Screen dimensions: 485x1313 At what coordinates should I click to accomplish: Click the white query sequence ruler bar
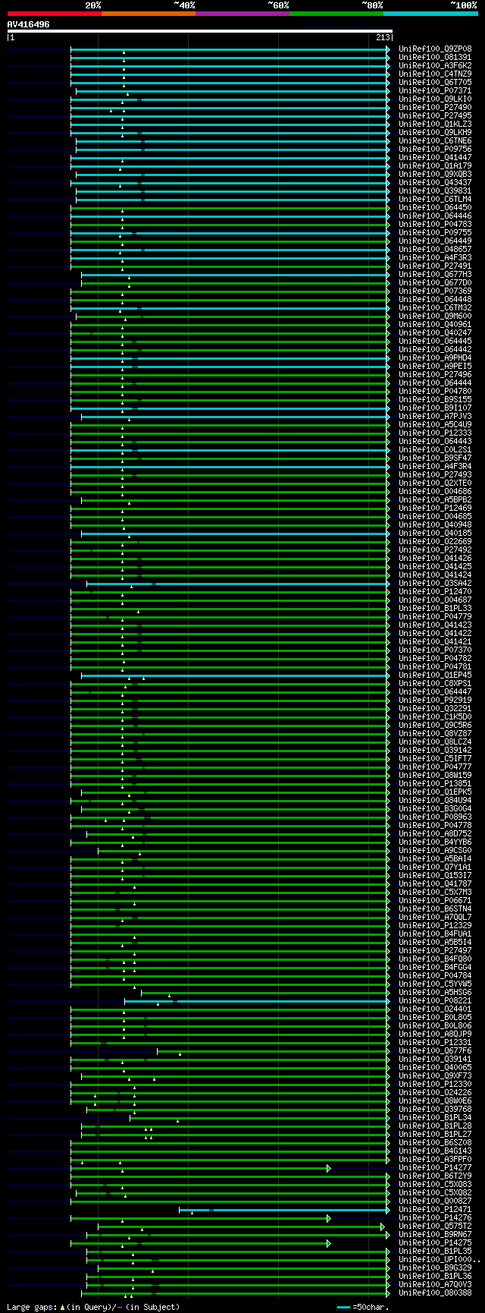[x=200, y=31]
